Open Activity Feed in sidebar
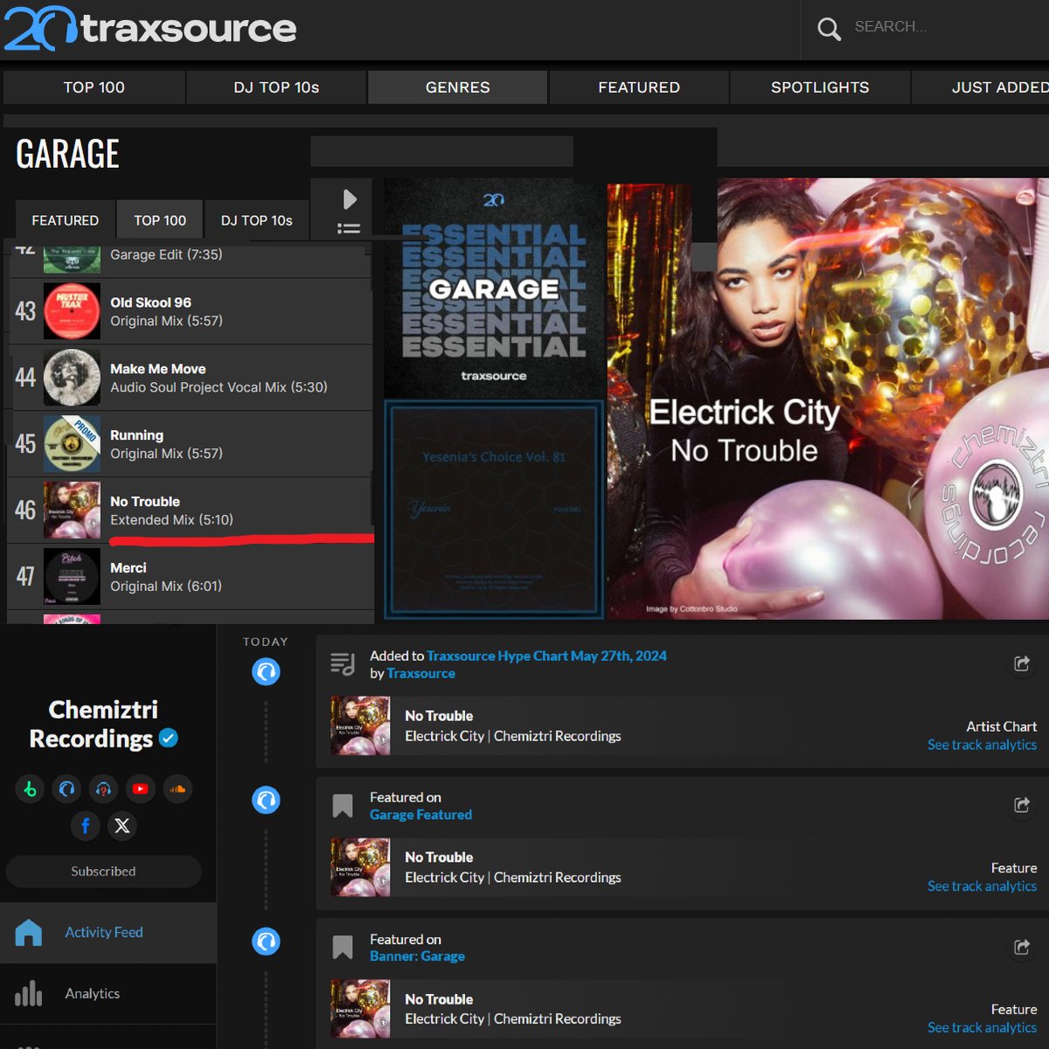 click(108, 933)
